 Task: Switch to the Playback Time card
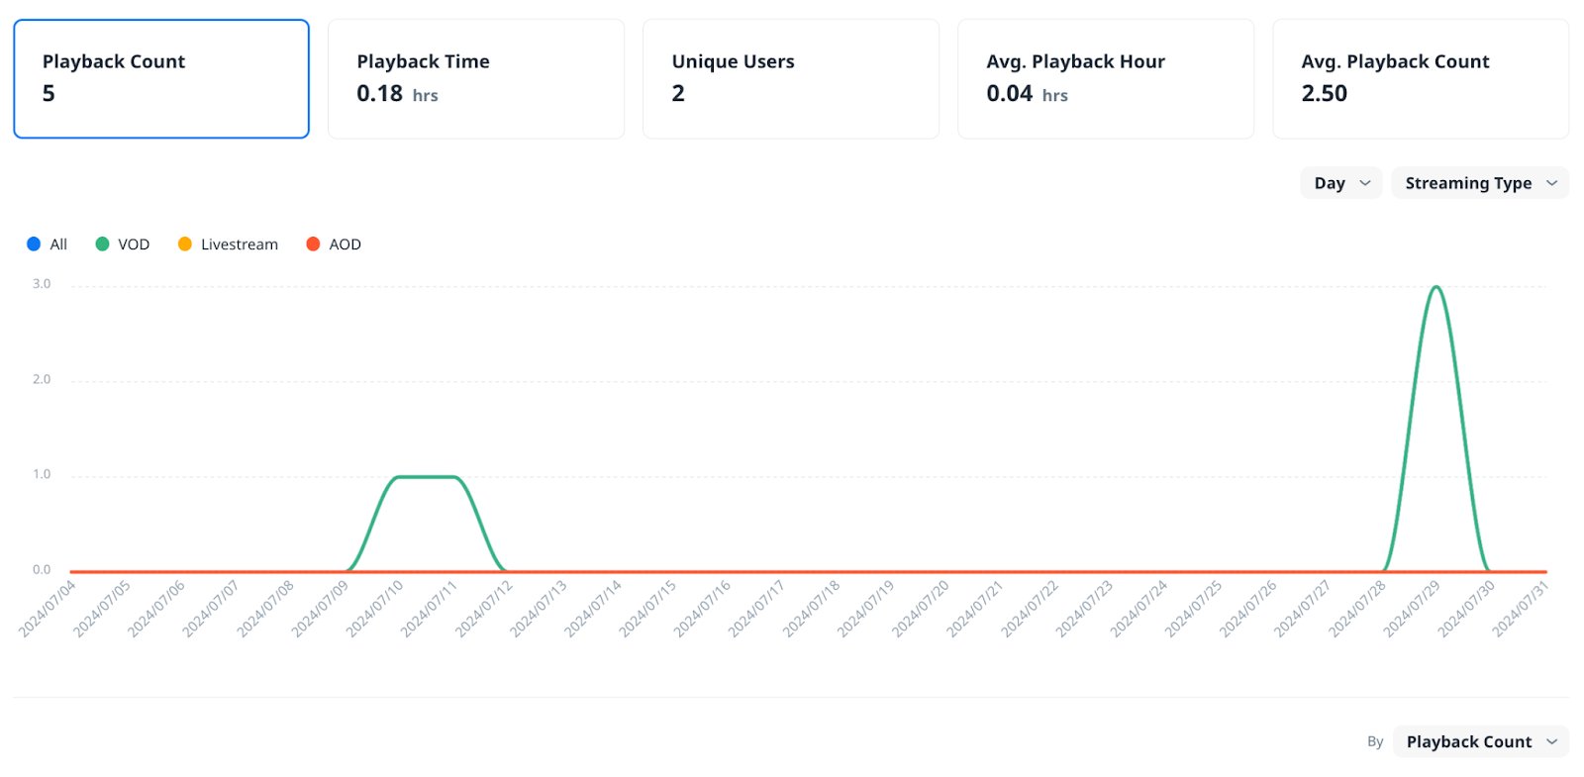point(475,79)
